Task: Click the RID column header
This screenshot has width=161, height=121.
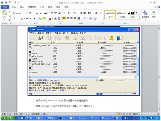Action: click(x=63, y=42)
